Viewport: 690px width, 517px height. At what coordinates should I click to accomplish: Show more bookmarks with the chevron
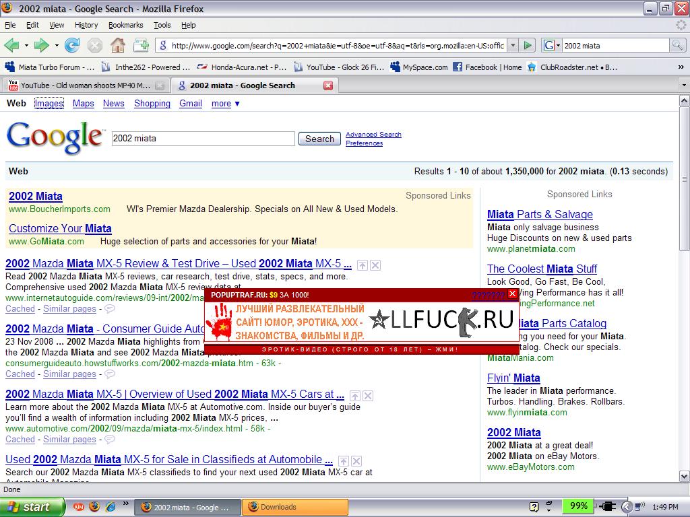(x=681, y=67)
